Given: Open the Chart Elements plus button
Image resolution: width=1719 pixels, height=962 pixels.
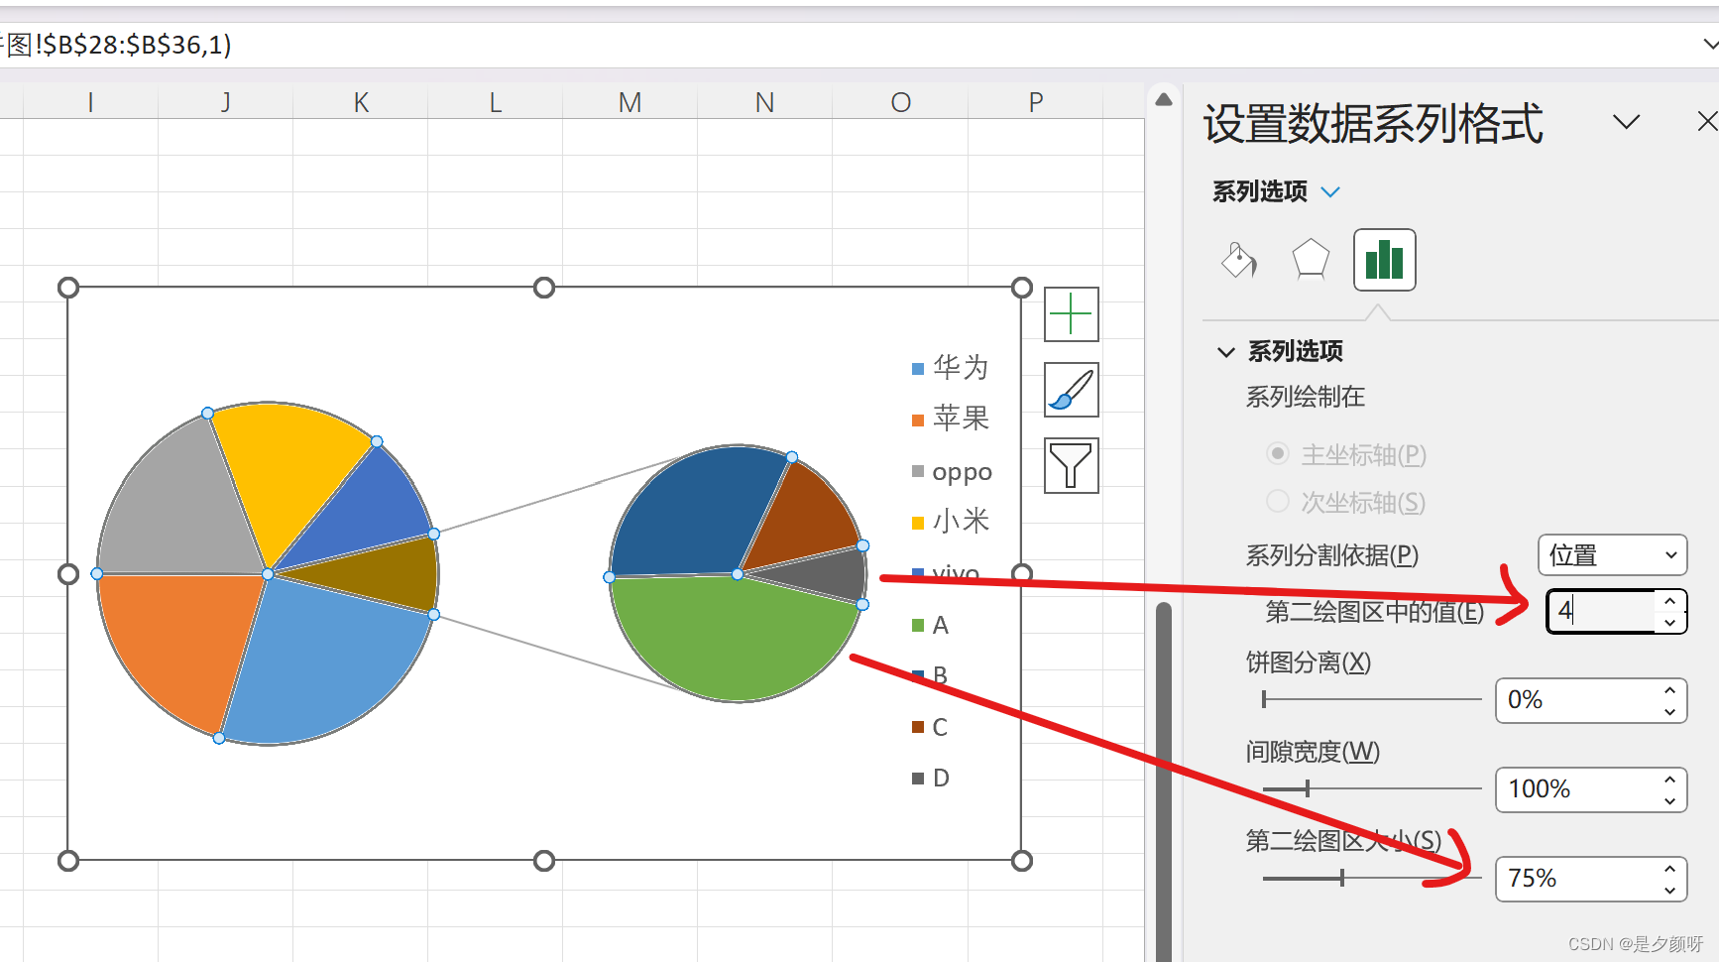Looking at the screenshot, I should pos(1072,314).
